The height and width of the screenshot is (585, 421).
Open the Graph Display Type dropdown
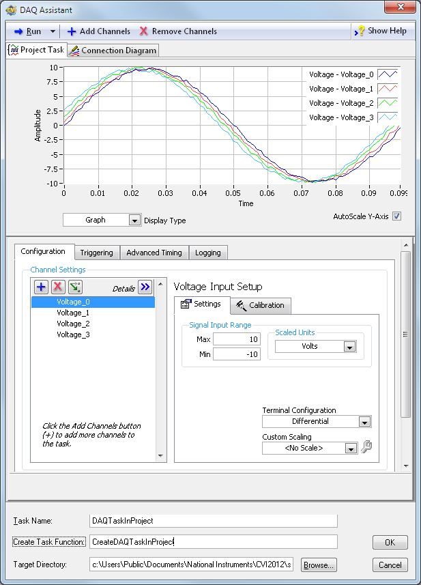134,220
